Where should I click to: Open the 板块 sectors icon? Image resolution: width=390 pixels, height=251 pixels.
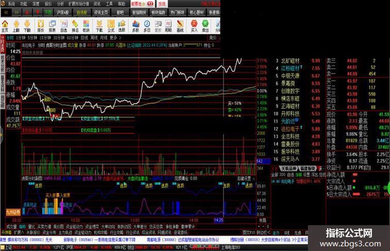tap(86, 26)
